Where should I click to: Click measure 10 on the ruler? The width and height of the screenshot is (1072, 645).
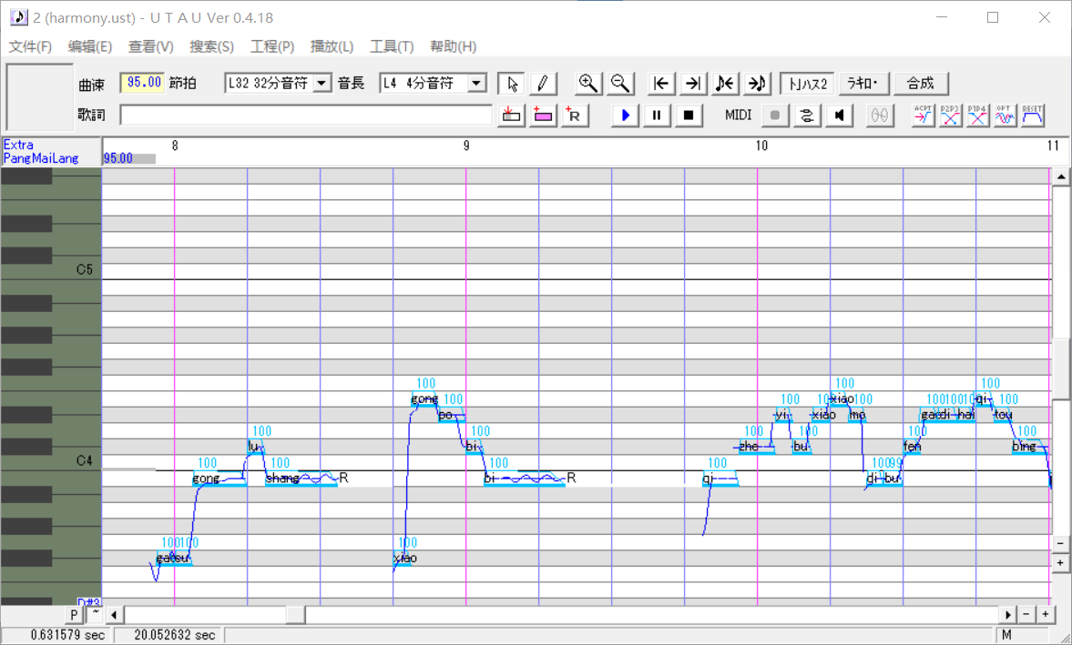point(761,146)
